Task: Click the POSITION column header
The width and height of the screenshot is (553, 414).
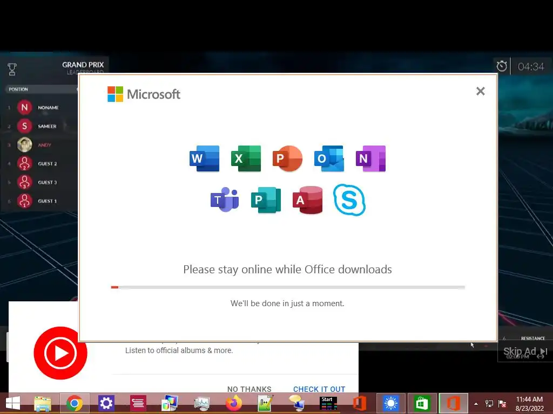Action: [18, 89]
